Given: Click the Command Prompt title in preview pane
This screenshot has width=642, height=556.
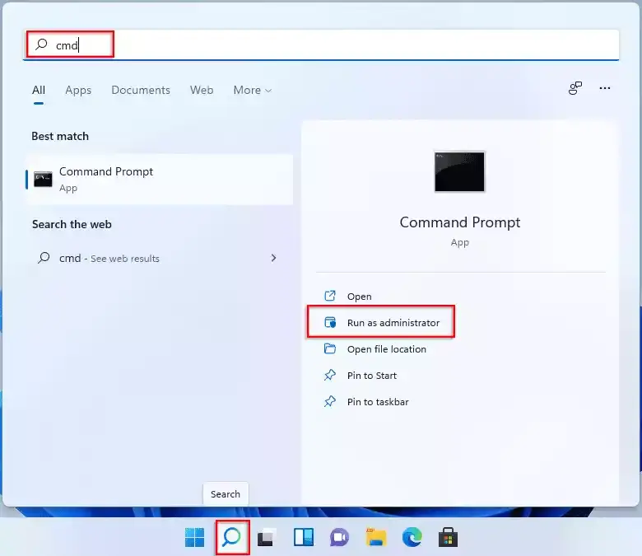Looking at the screenshot, I should pos(460,222).
